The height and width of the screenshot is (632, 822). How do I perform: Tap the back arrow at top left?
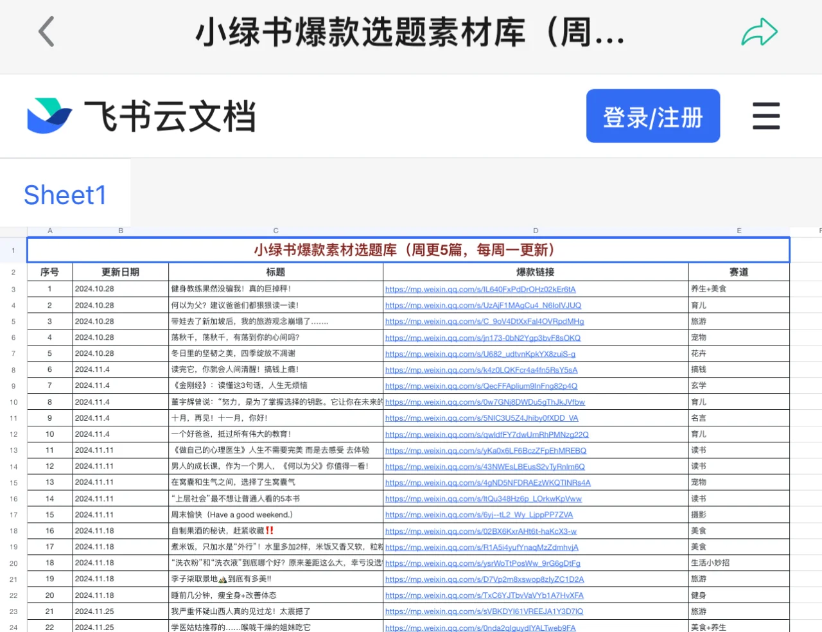[x=46, y=32]
